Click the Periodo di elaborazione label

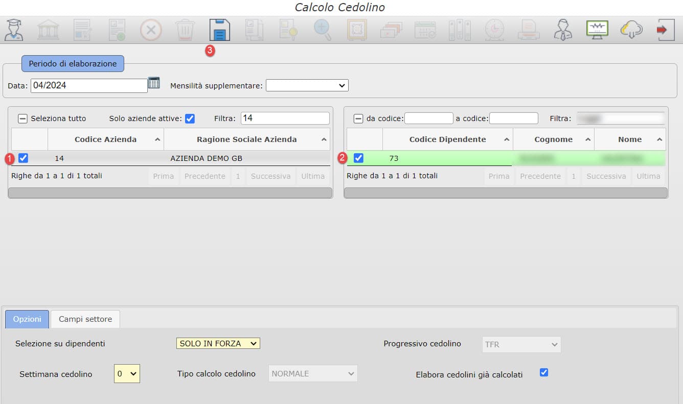[73, 64]
